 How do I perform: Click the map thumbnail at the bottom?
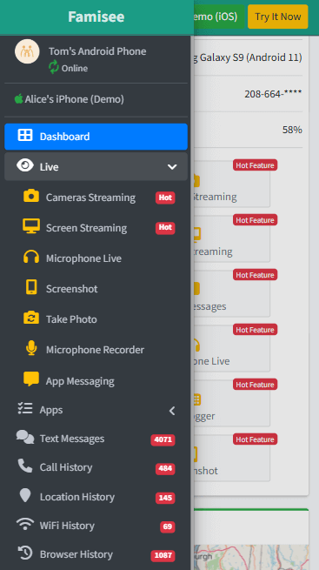click(251, 557)
